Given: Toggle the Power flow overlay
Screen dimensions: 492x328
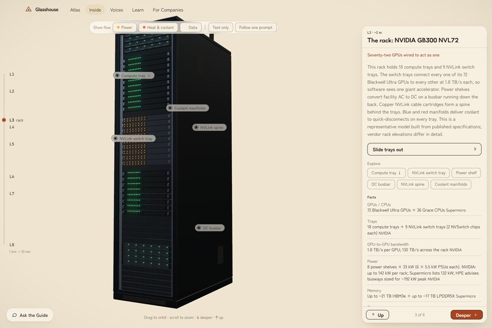Looking at the screenshot, I should click(125, 27).
